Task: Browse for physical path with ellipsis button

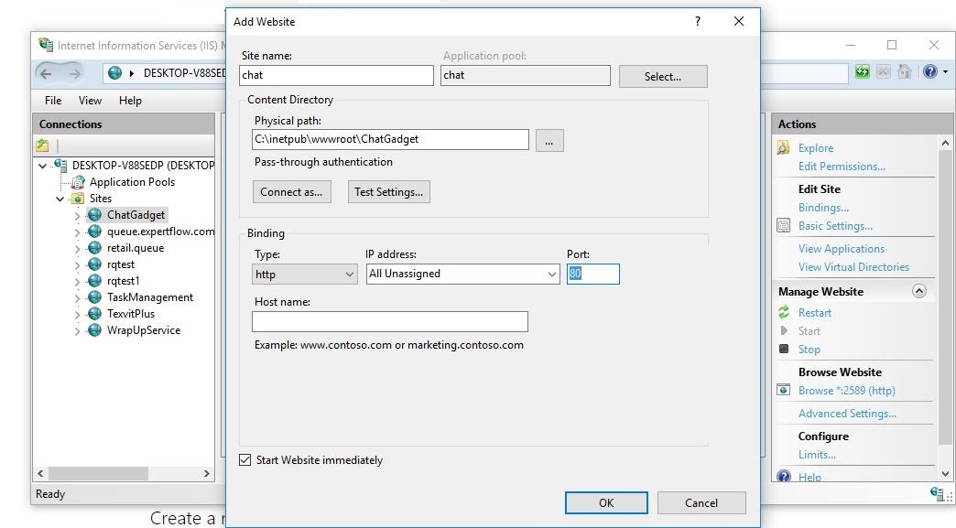Action: [549, 140]
